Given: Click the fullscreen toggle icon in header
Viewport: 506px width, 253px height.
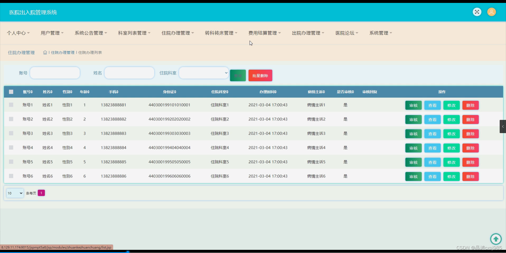Looking at the screenshot, I should click(477, 12).
